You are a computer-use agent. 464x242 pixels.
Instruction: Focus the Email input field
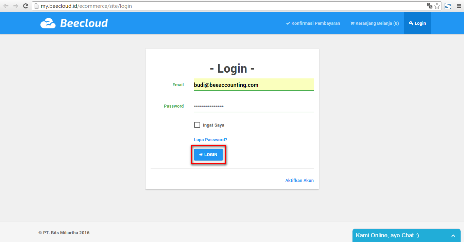tap(254, 85)
